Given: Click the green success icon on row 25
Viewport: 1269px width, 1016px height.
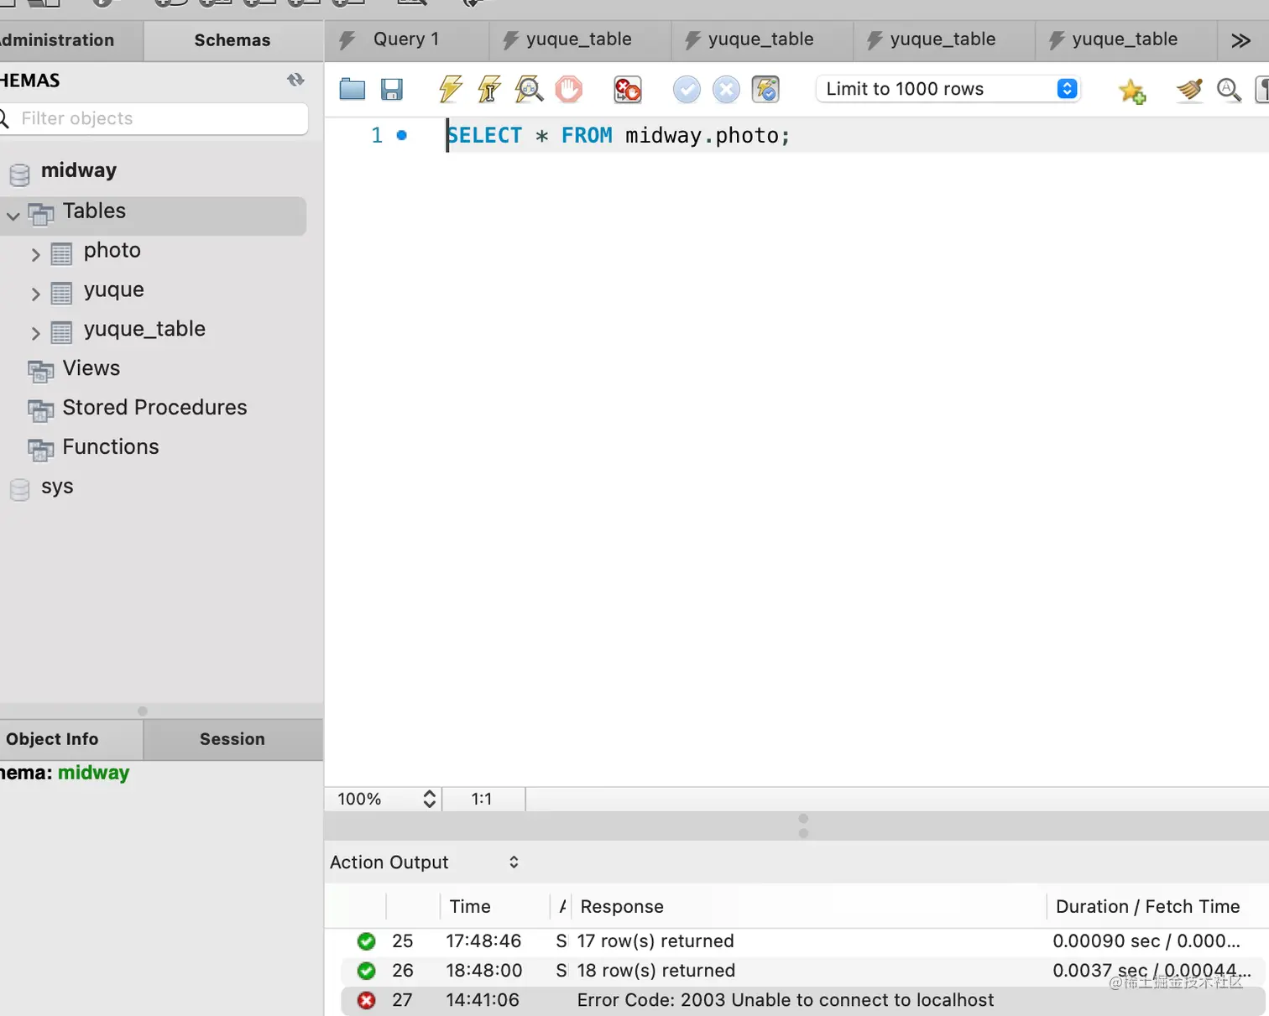Looking at the screenshot, I should [x=367, y=941].
